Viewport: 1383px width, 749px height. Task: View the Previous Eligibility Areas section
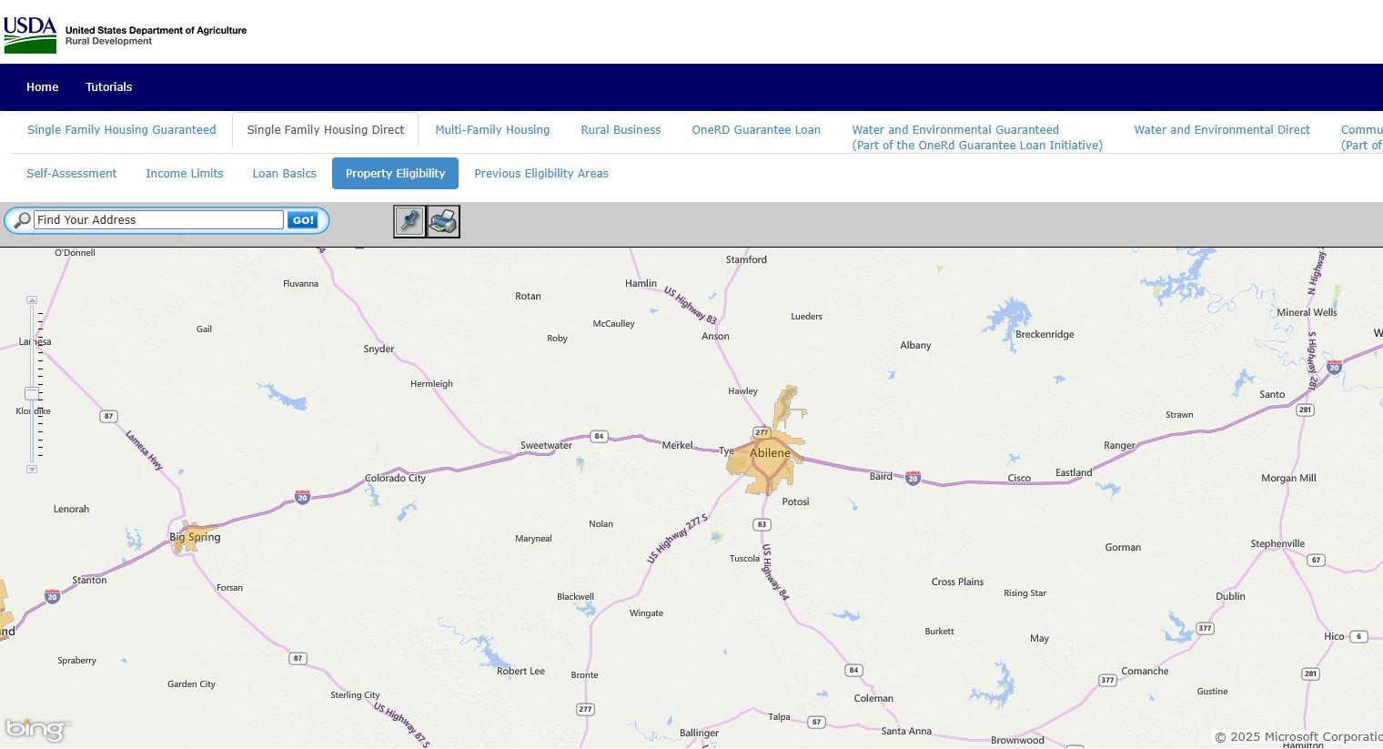(541, 173)
